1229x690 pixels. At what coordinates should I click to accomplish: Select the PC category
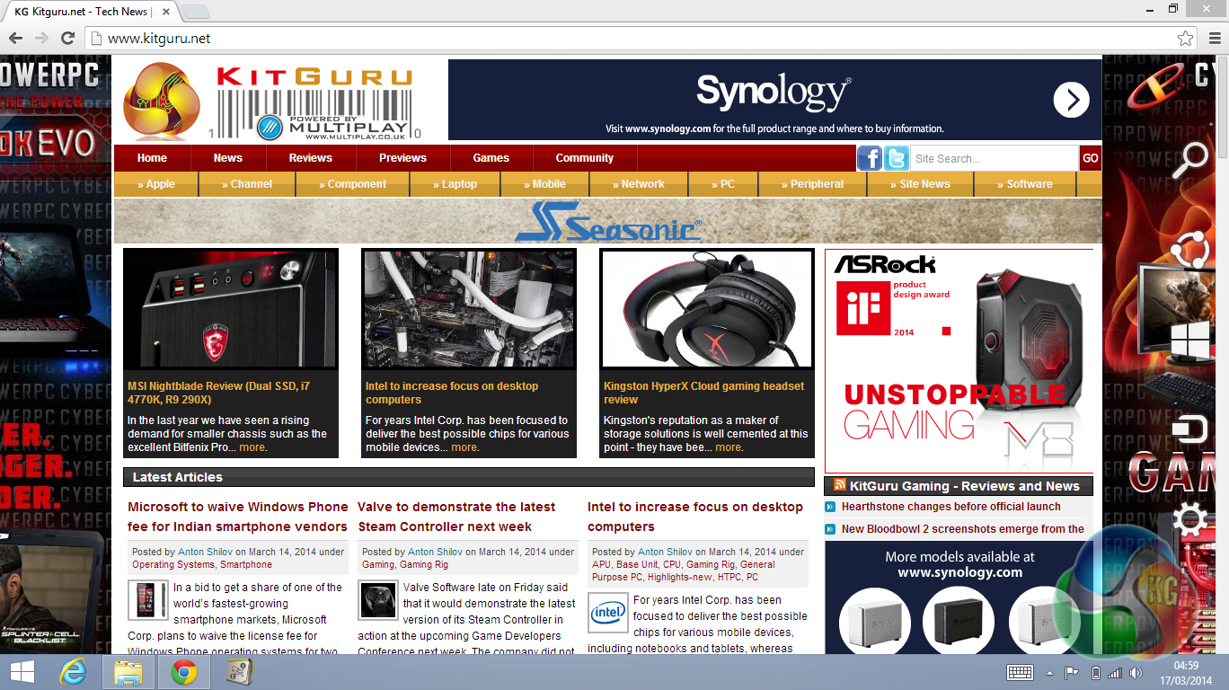[x=723, y=184]
